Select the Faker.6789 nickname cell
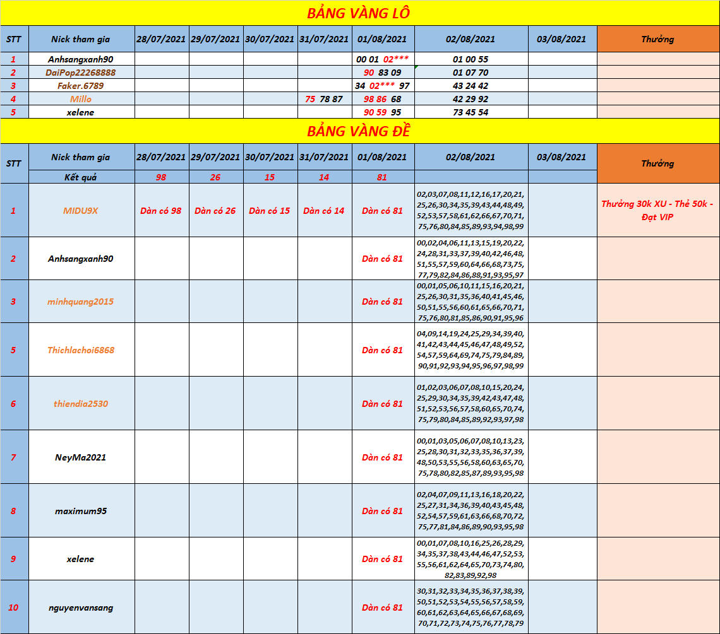Screen dimensions: 720x634 81,86
